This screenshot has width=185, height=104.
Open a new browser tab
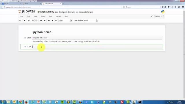[x=64, y=4]
